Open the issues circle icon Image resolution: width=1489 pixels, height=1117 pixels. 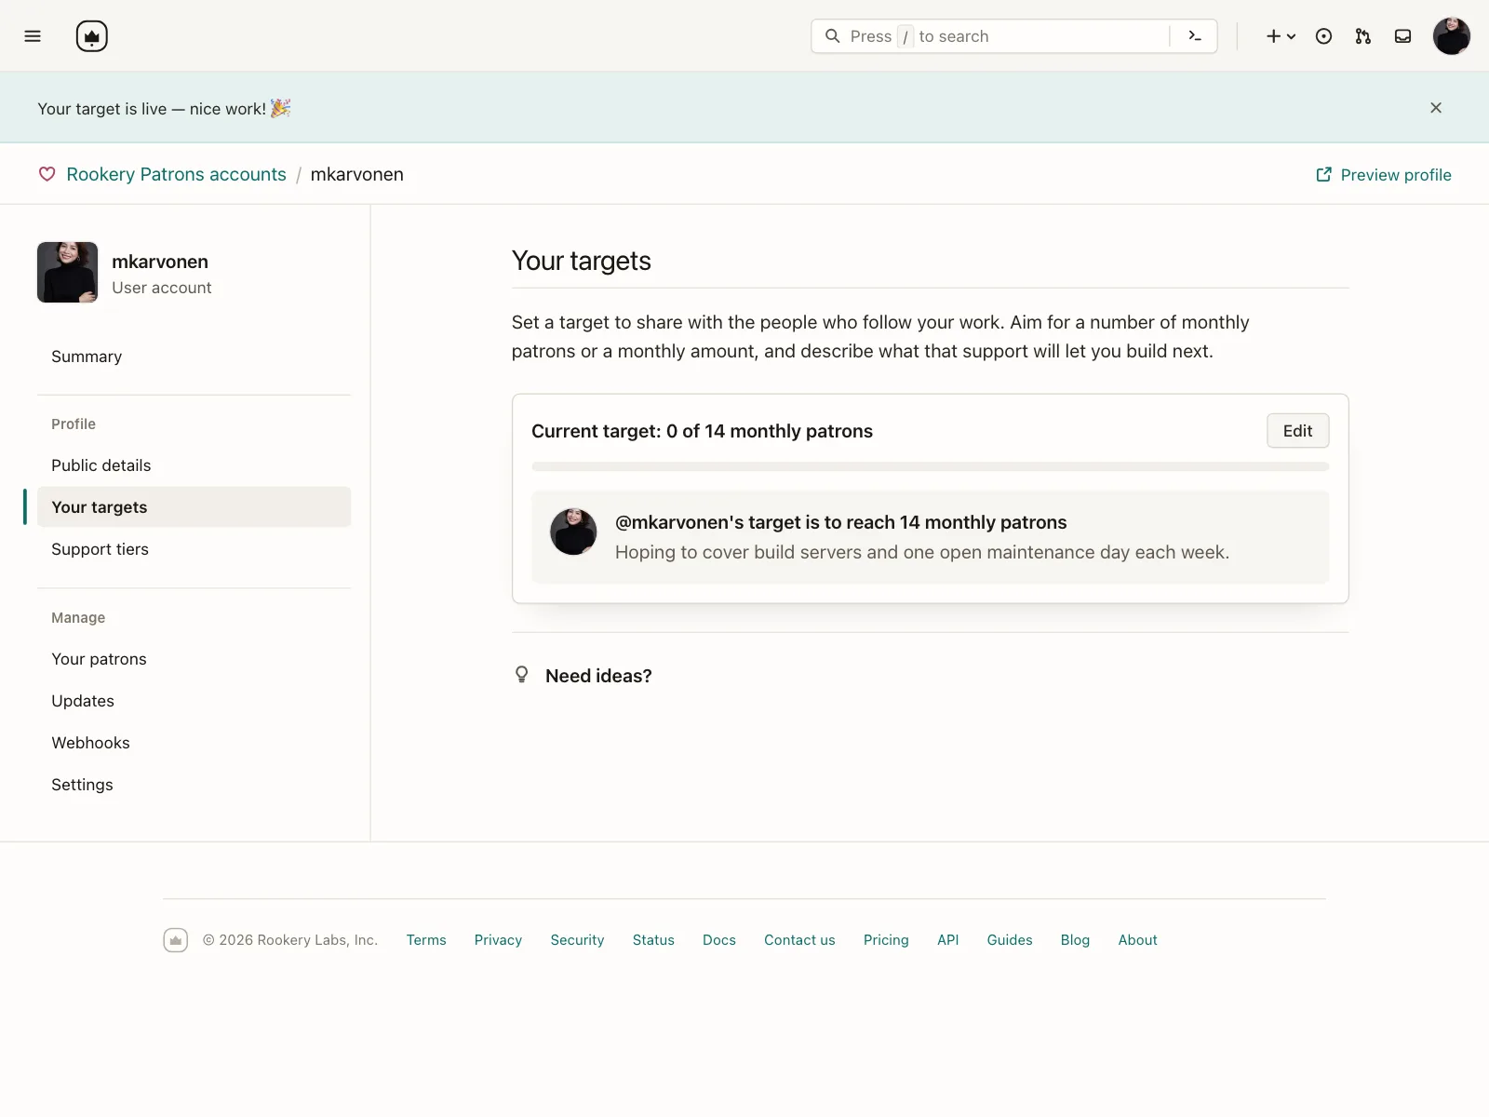tap(1323, 36)
